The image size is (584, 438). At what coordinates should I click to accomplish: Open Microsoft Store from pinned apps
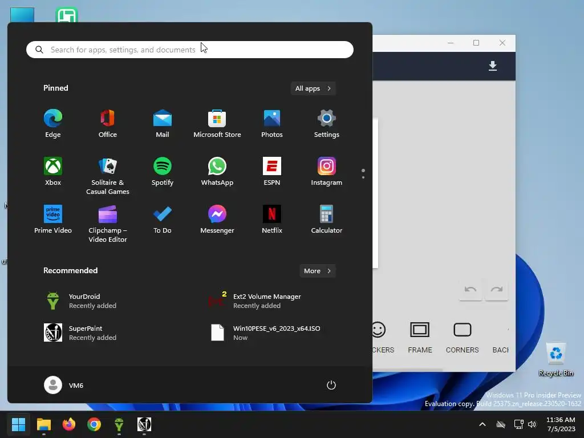pyautogui.click(x=217, y=124)
